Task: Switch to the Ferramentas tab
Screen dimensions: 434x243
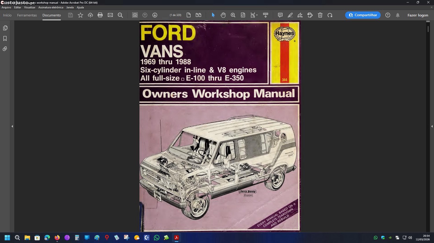Action: (x=27, y=15)
